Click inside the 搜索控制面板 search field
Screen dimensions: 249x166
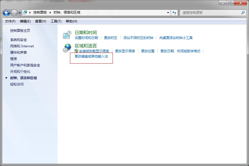[x=210, y=13]
